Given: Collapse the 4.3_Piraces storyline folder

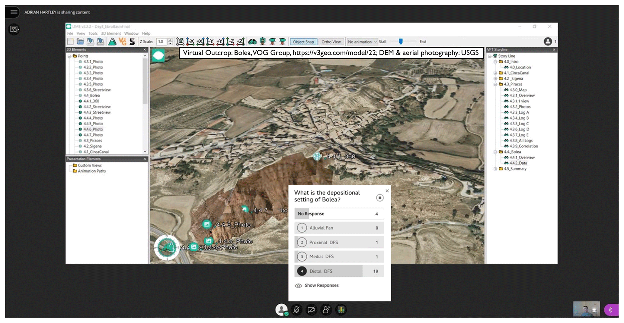Looking at the screenshot, I should click(x=495, y=84).
